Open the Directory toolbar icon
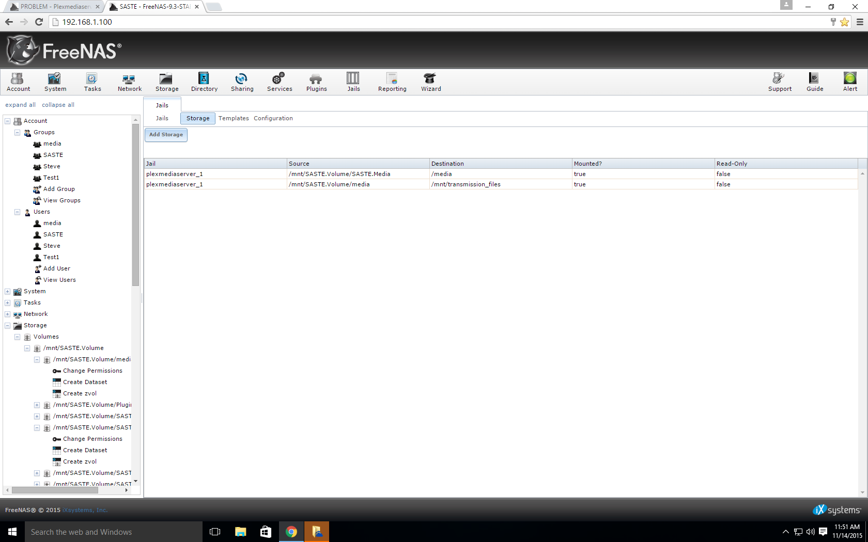The width and height of the screenshot is (868, 542). pyautogui.click(x=204, y=82)
